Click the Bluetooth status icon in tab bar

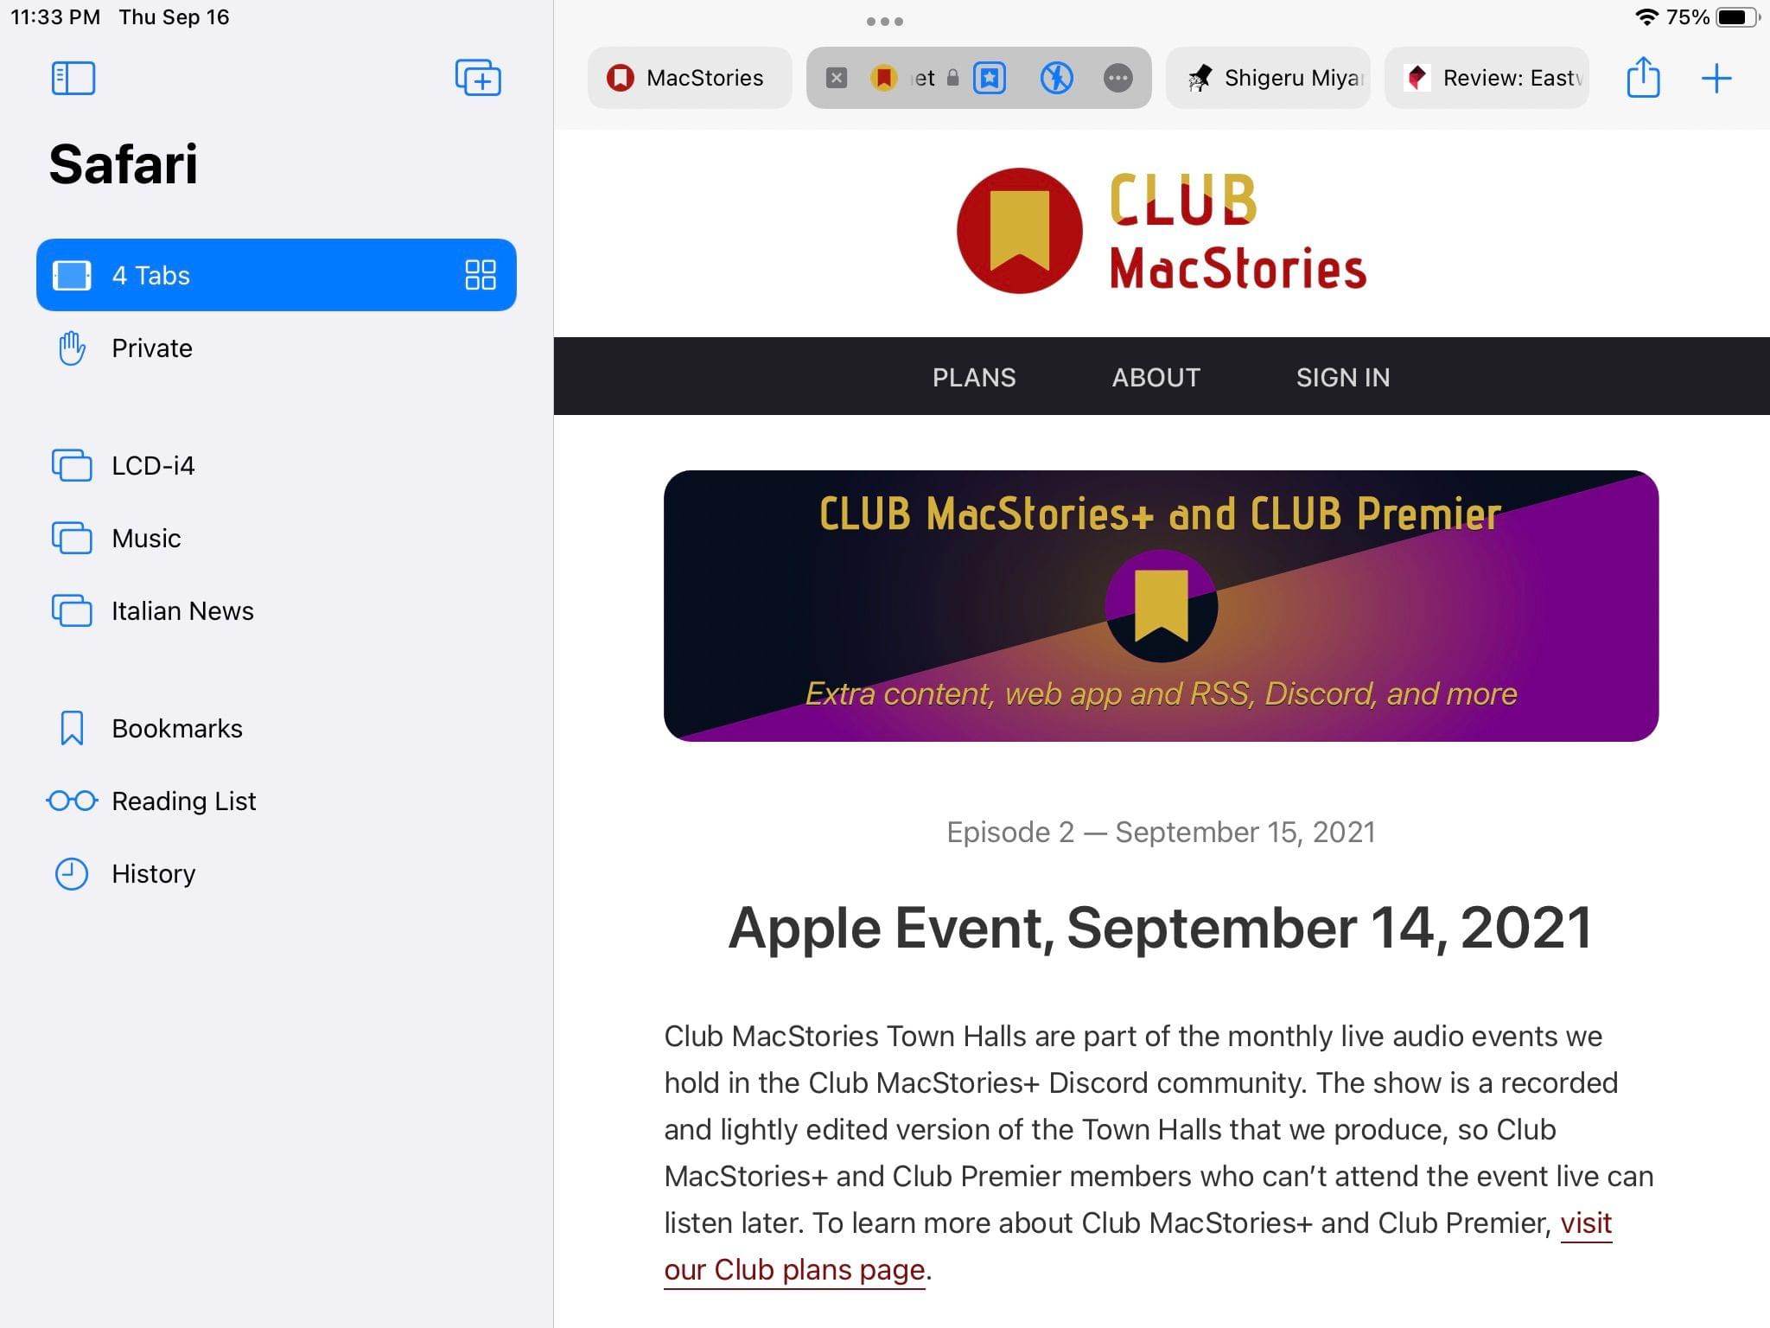[x=1056, y=77]
